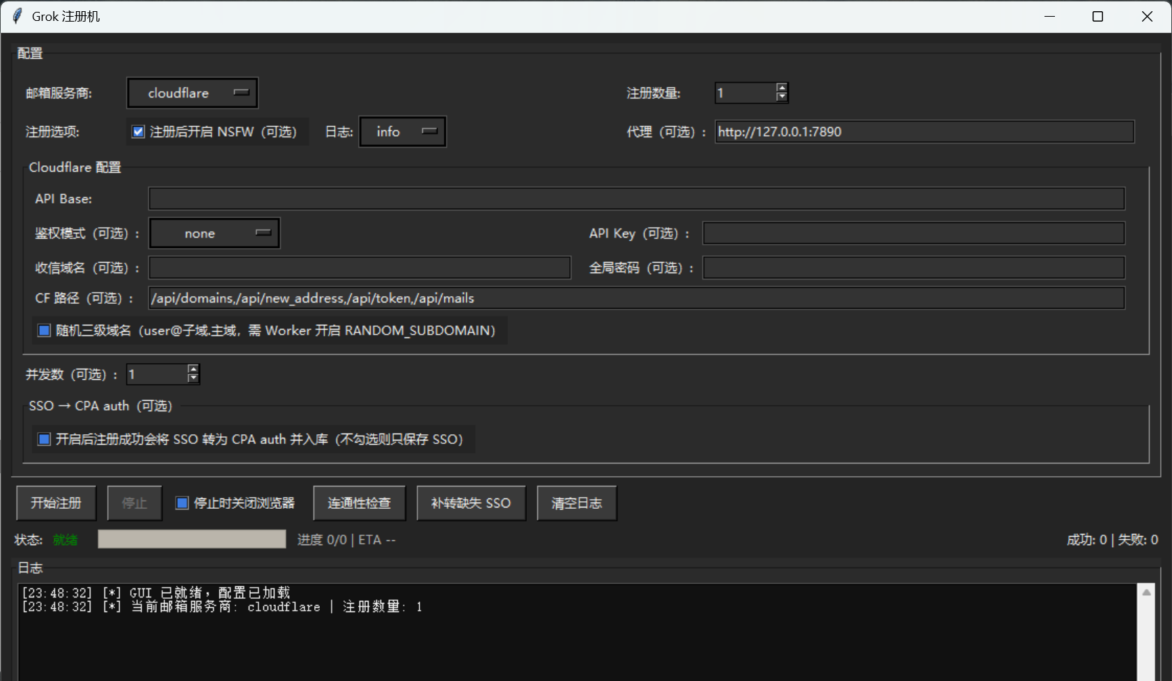
Task: Click the API Key input field
Action: coord(913,234)
